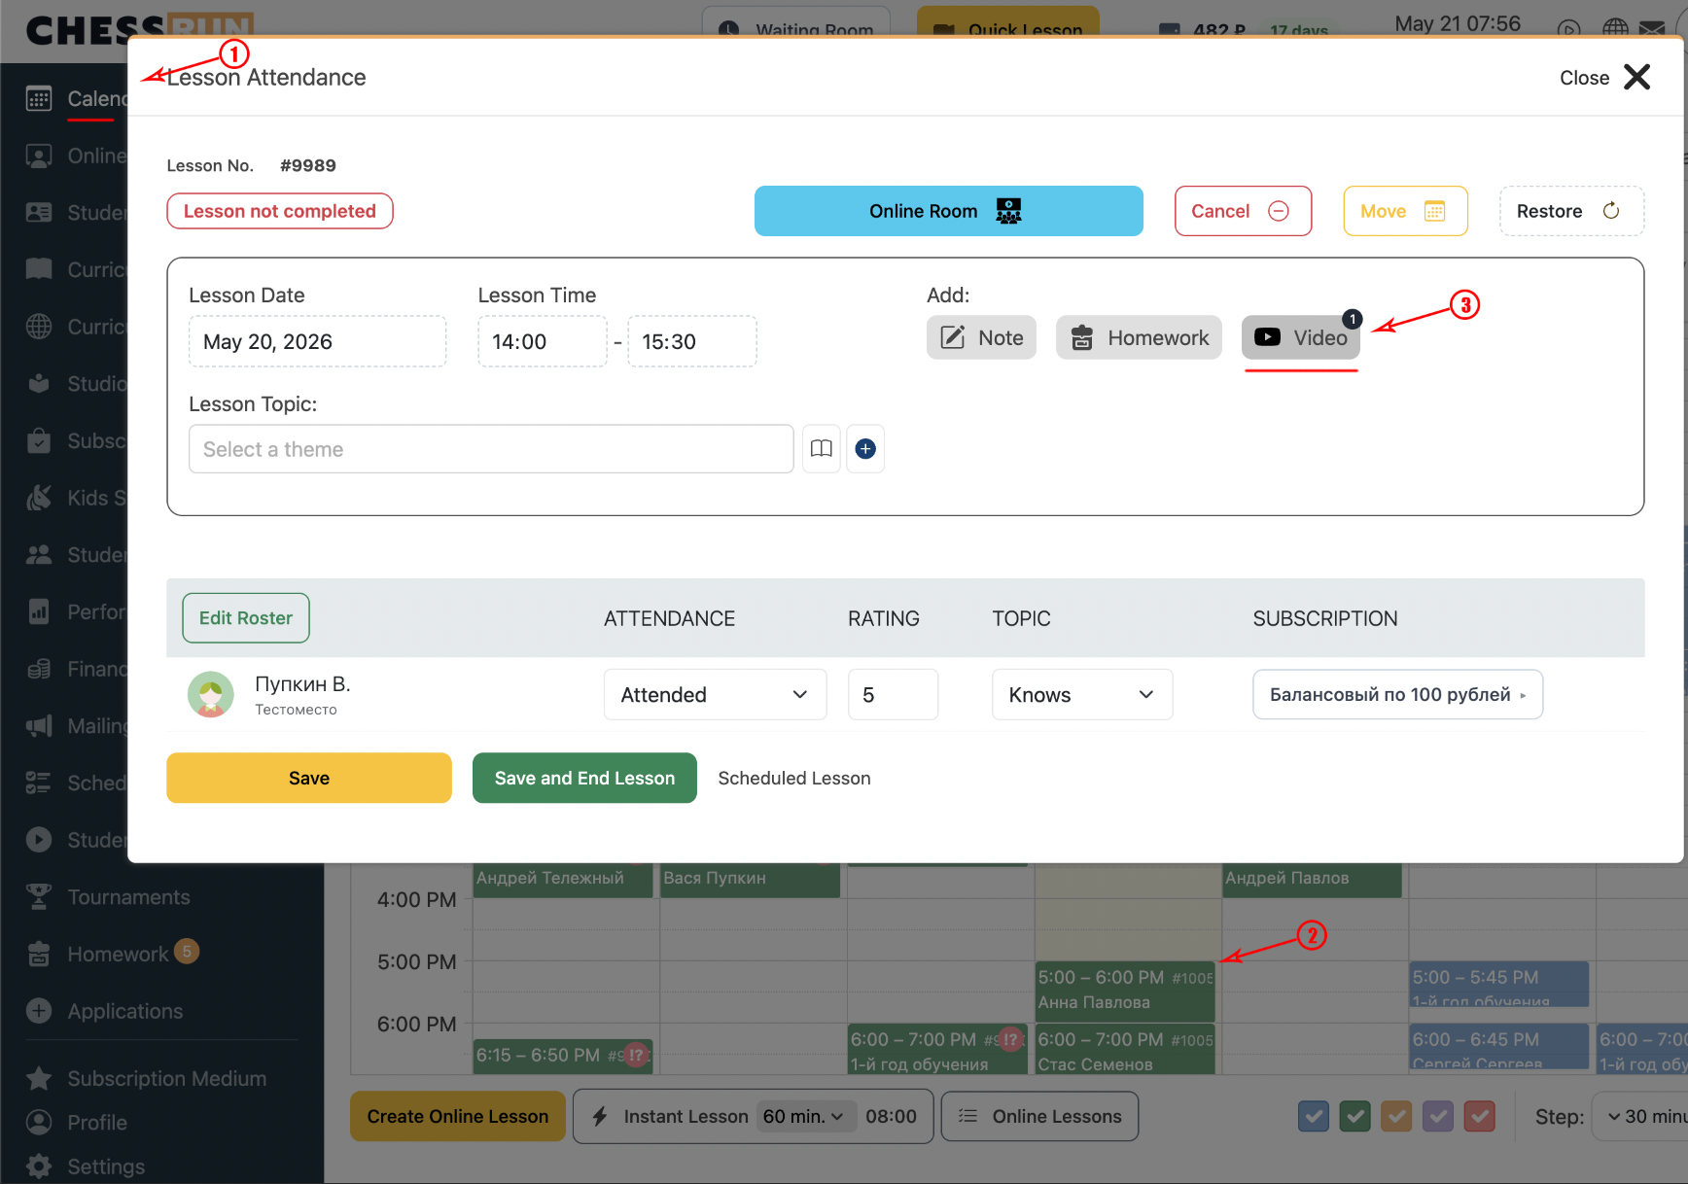Click the Studio icon in sidebar
Image resolution: width=1688 pixels, height=1184 pixels.
[x=39, y=384]
